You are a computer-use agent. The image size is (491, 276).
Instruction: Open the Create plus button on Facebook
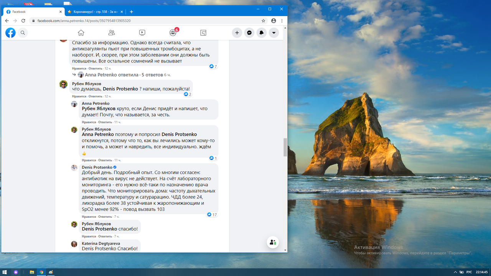pyautogui.click(x=237, y=33)
